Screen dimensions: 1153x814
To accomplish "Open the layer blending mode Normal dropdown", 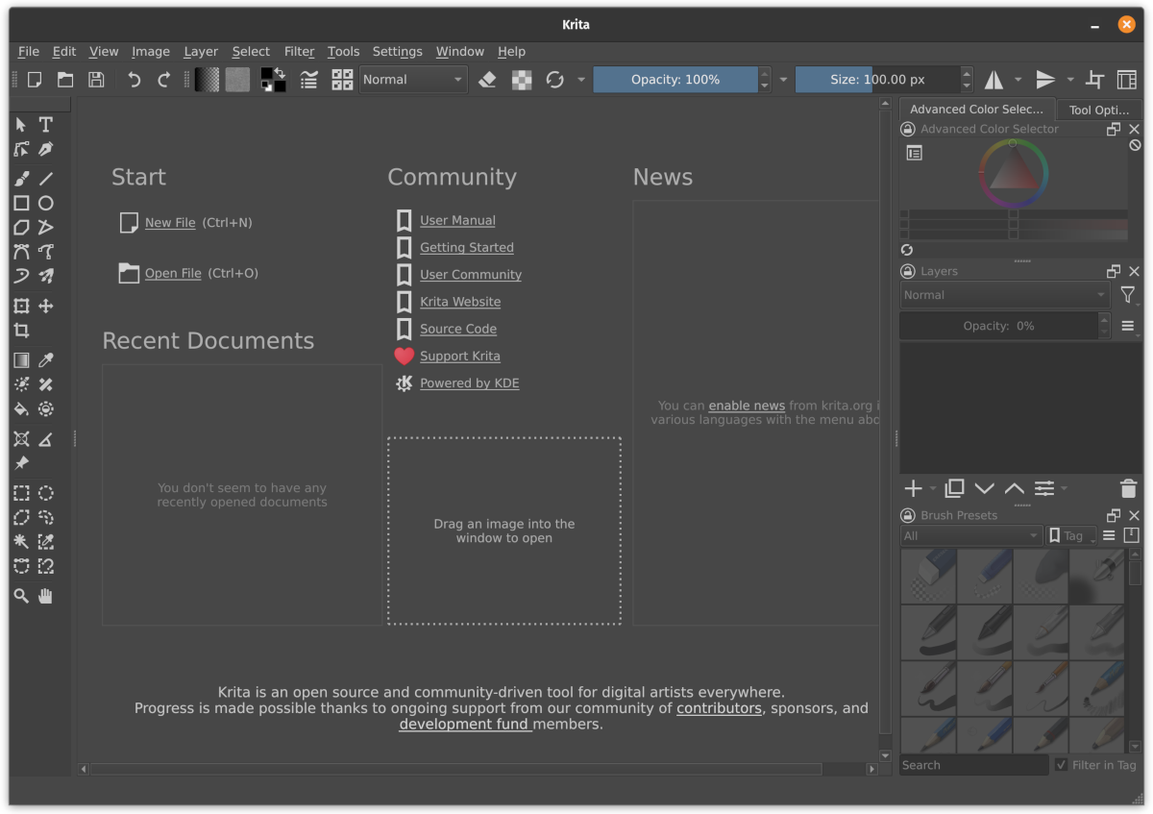I will click(x=1006, y=295).
